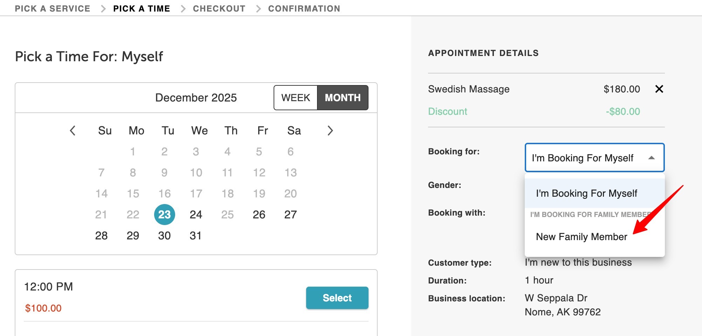
Task: Select the 12:00 PM time slot
Action: point(337,298)
